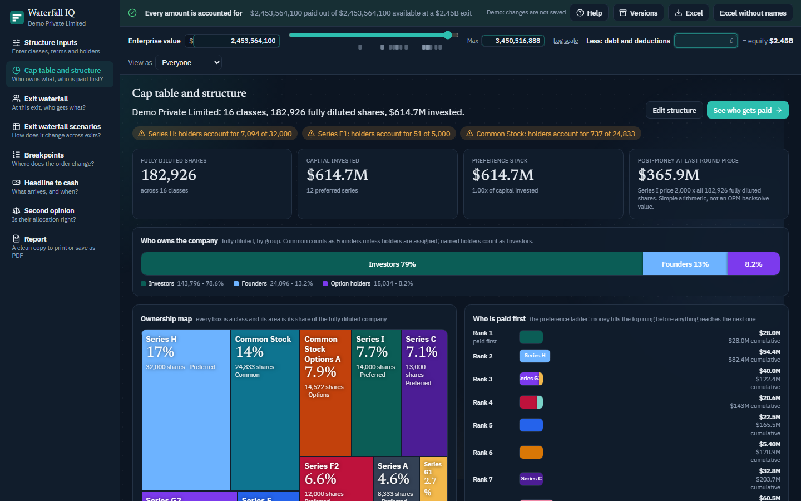Open Exit waterfall in sidebar
Image resolution: width=801 pixels, height=501 pixels.
(x=60, y=102)
